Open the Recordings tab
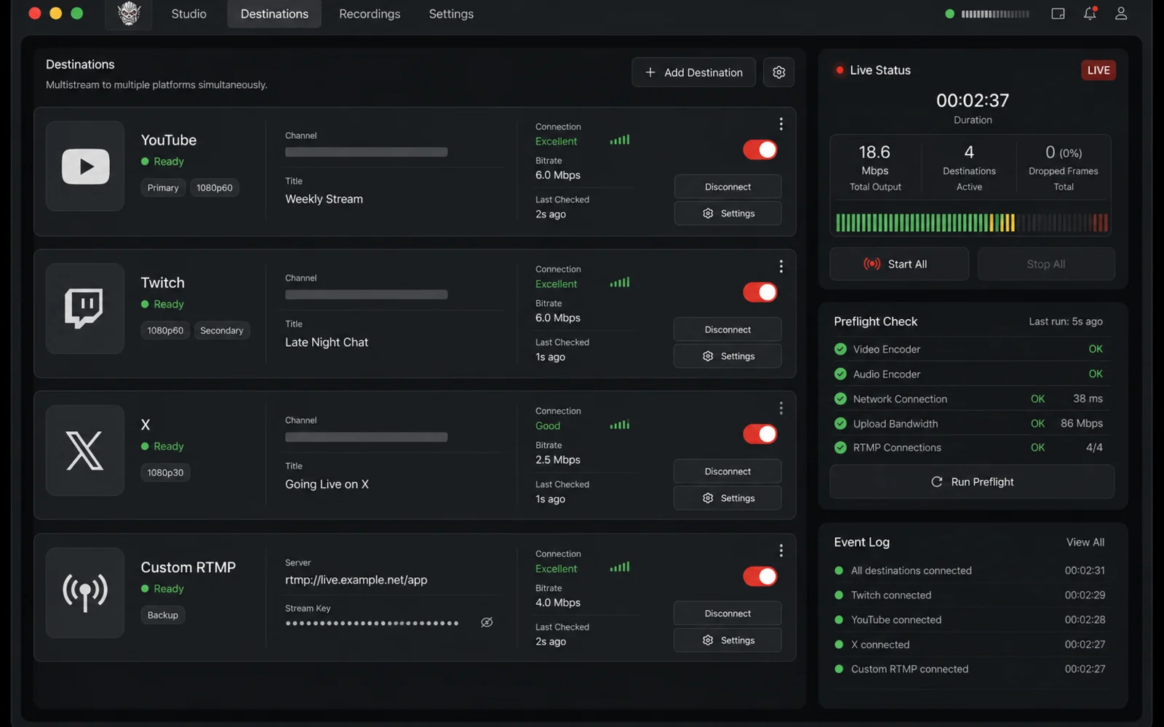 [x=370, y=14]
